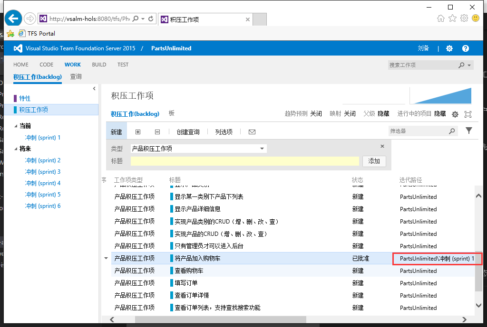Click the filter box magnifier icon
The height and width of the screenshot is (327, 487).
[x=452, y=131]
